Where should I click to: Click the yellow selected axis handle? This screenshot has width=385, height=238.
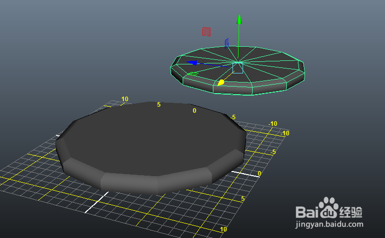click(221, 83)
